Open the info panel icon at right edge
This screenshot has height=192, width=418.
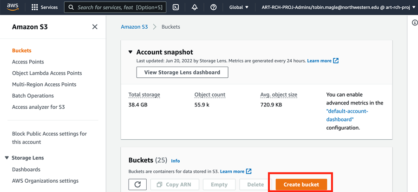(415, 23)
